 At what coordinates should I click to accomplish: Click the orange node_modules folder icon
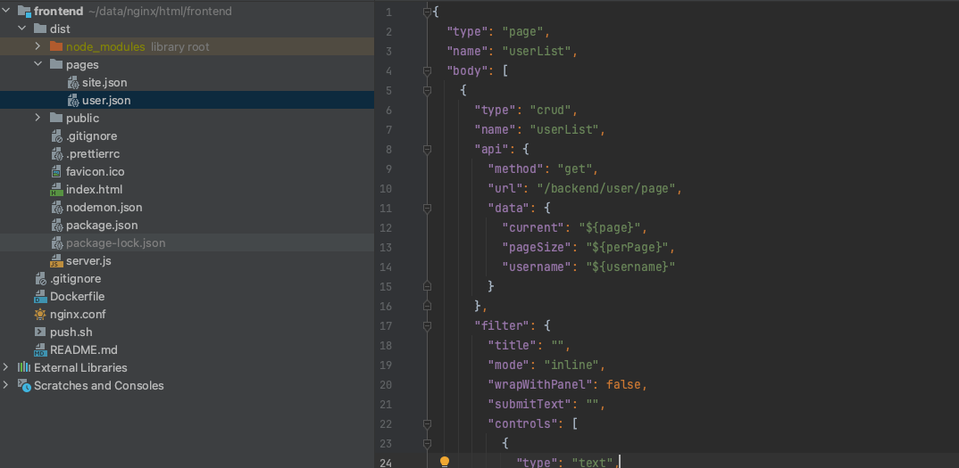click(56, 46)
